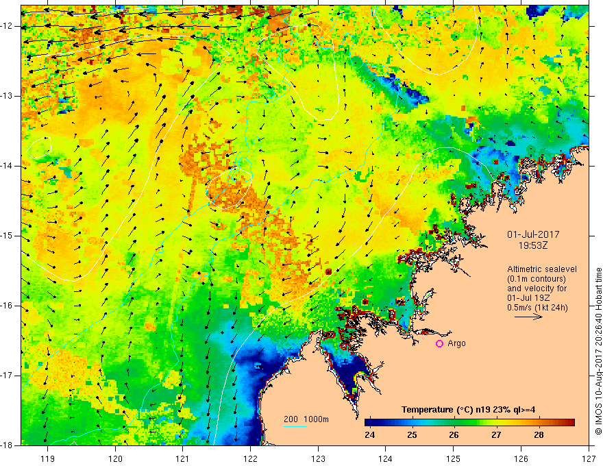Image resolution: width=603 pixels, height=466 pixels.
Task: Click the Altimetric sealevel legend text
Action: (542, 269)
